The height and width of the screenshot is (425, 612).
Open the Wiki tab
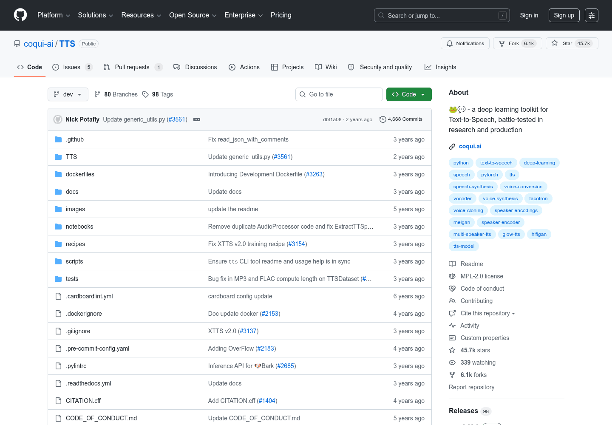[326, 67]
